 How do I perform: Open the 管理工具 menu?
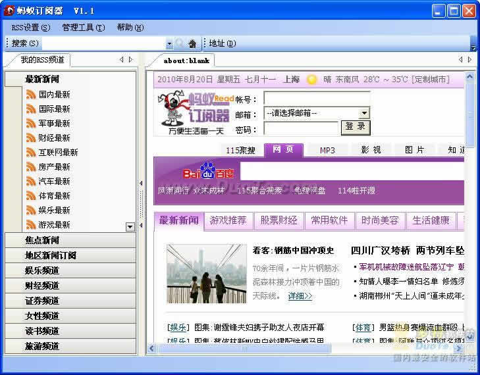(x=83, y=28)
